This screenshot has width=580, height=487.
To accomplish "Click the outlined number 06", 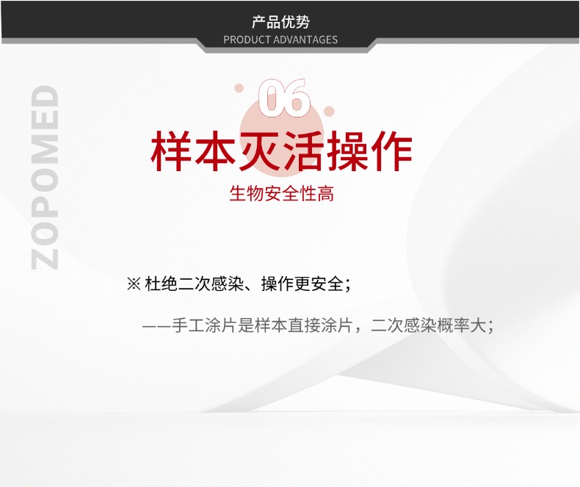I will coord(284,98).
